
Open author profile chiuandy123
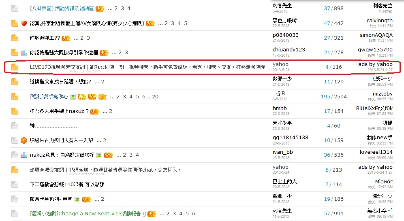[x=289, y=50]
